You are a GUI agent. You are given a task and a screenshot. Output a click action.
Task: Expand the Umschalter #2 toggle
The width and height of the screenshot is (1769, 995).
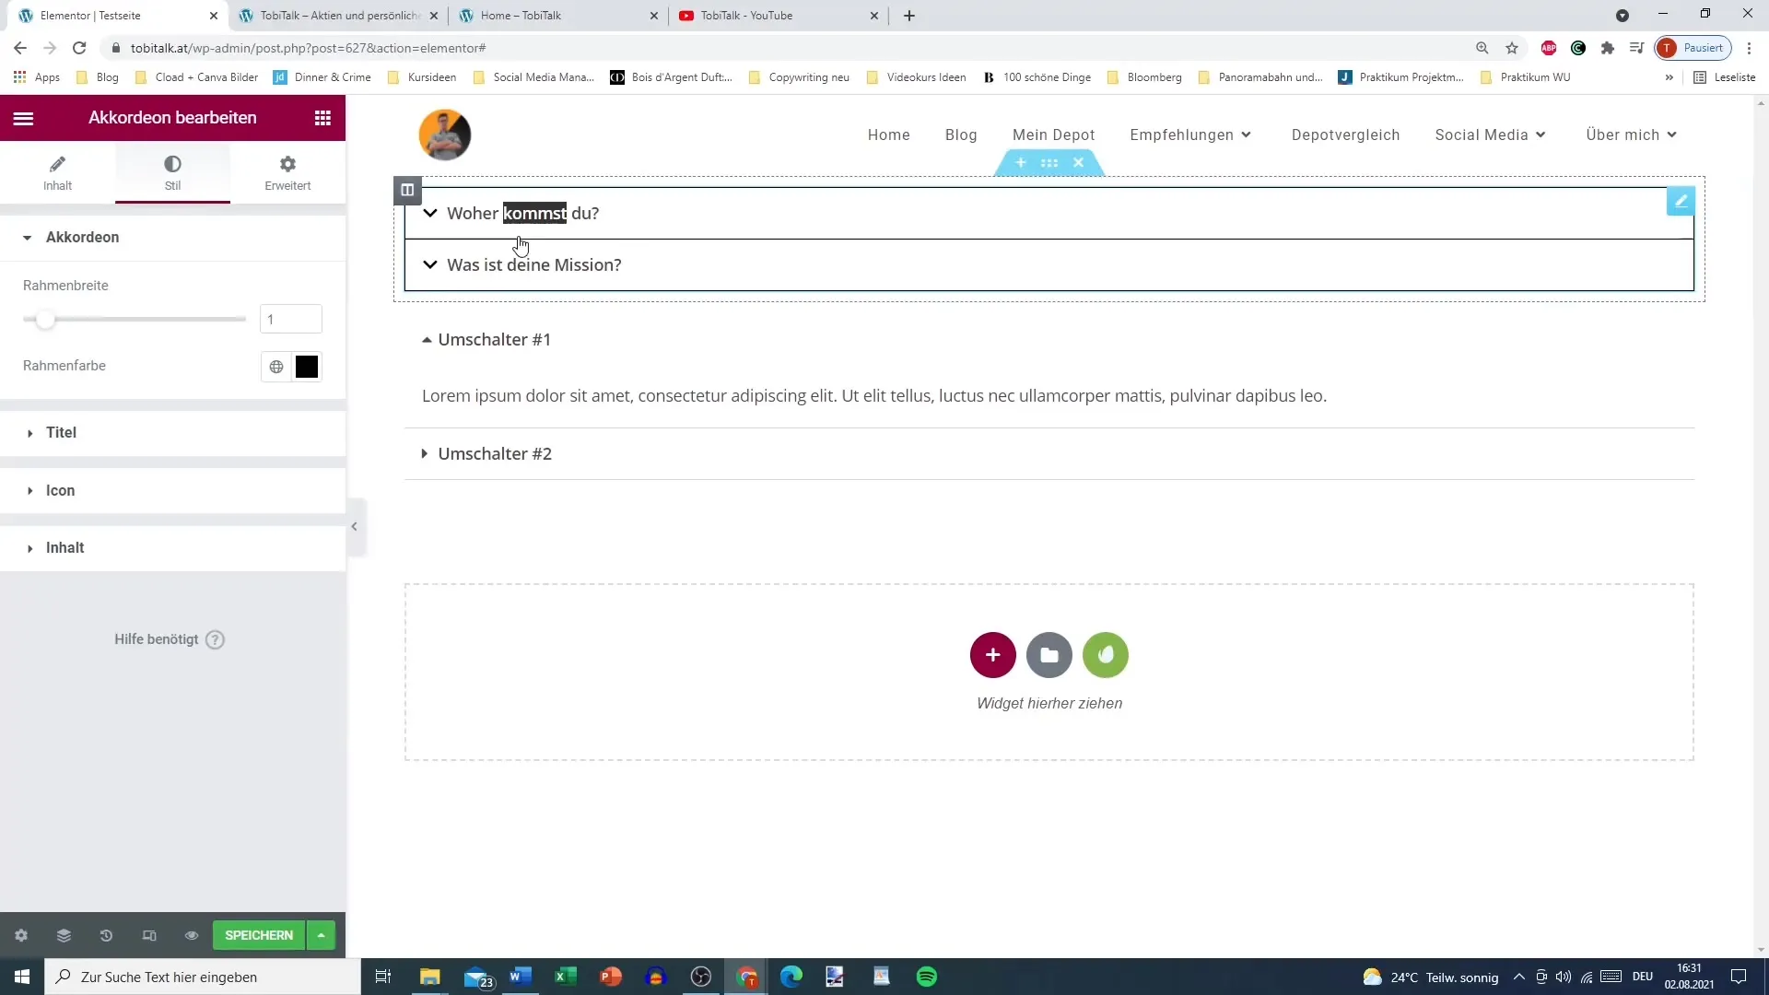click(1049, 454)
